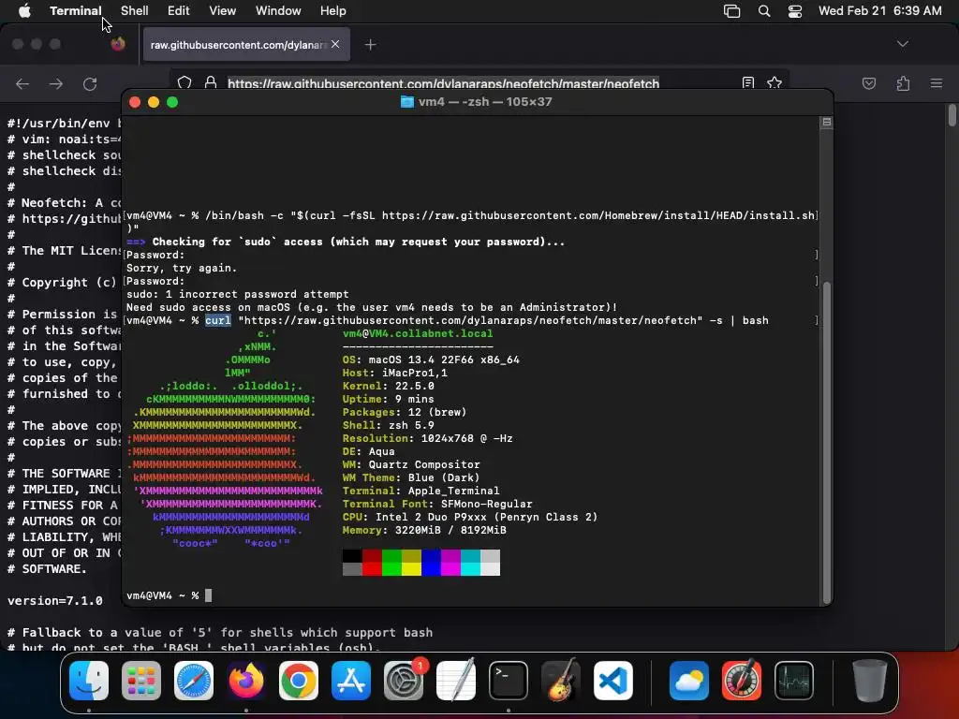Open Spotlight search in menu bar
The height and width of the screenshot is (719, 959).
[x=764, y=10]
